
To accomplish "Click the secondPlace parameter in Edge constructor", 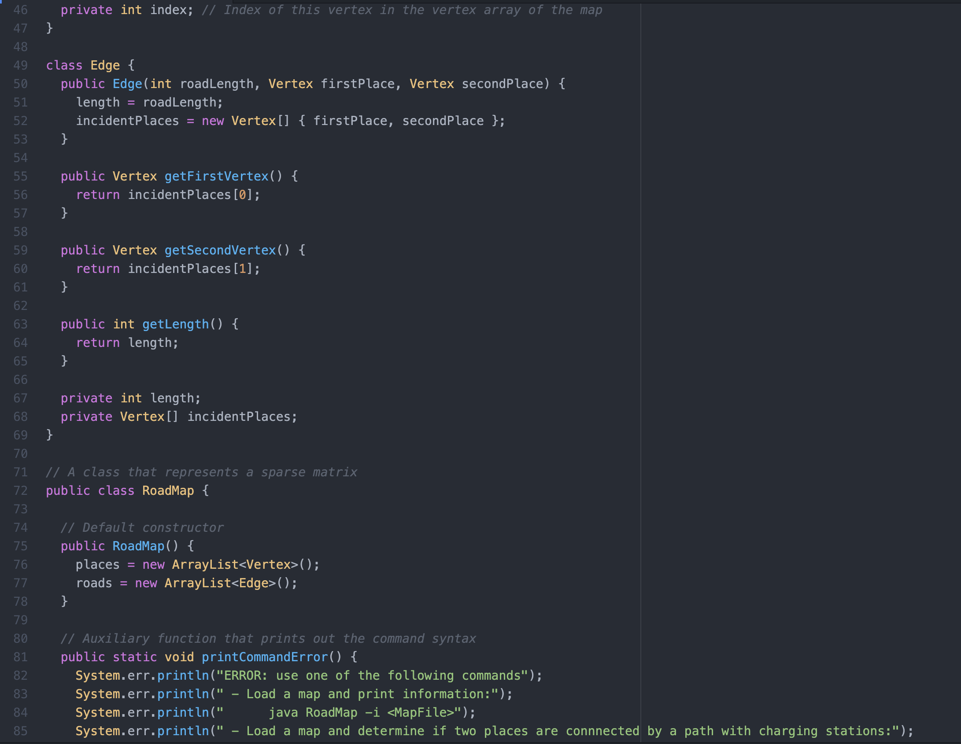I will (x=502, y=84).
